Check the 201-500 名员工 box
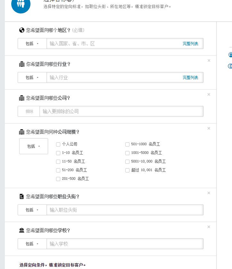 pyautogui.click(x=58, y=179)
